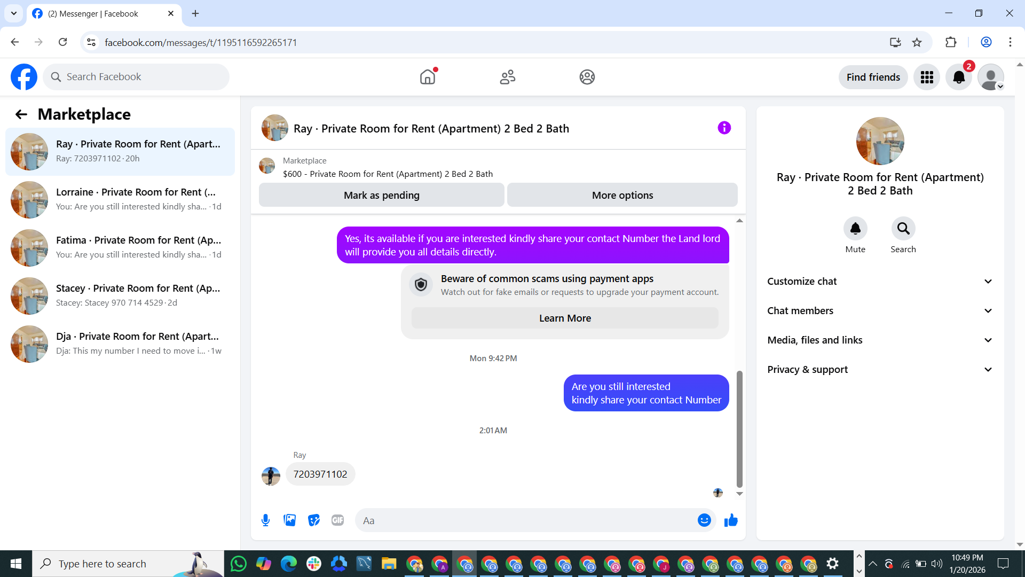Search within this conversation
Viewport: 1025px width, 577px height.
pyautogui.click(x=903, y=229)
